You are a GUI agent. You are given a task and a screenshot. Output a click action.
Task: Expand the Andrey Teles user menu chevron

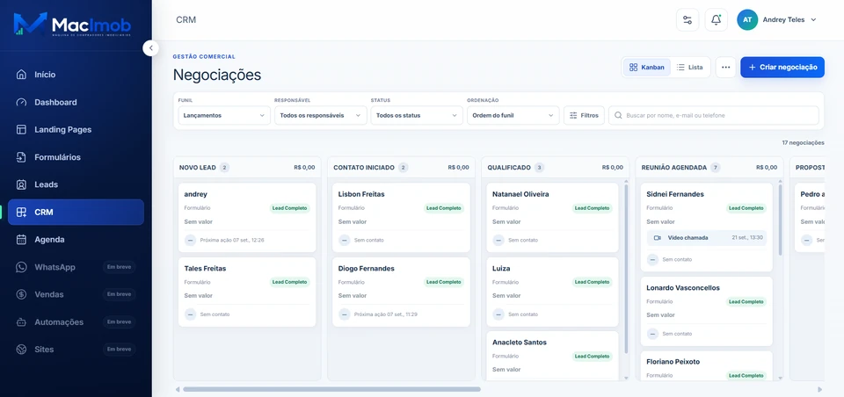click(813, 20)
